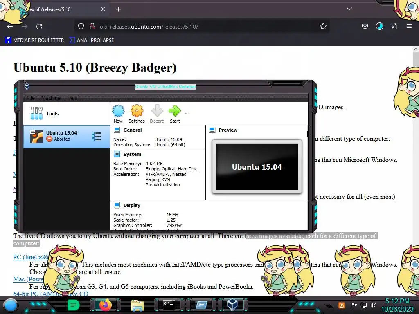Viewport: 419px width, 314px height.
Task: Bookmark page with star icon
Action: pyautogui.click(x=323, y=26)
